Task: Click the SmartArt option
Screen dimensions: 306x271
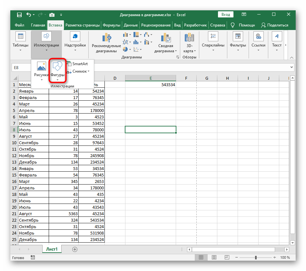Action: [77, 64]
